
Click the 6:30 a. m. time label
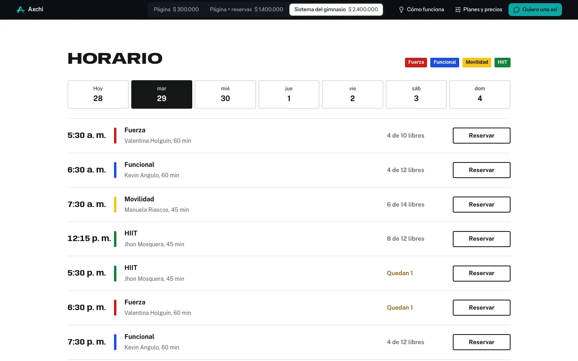87,170
